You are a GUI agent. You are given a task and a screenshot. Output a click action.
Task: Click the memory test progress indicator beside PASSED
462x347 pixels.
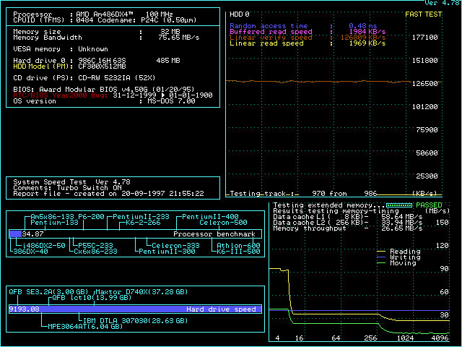[397, 205]
